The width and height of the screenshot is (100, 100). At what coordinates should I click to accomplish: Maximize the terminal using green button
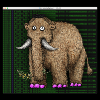pyautogui.click(x=8, y=8)
